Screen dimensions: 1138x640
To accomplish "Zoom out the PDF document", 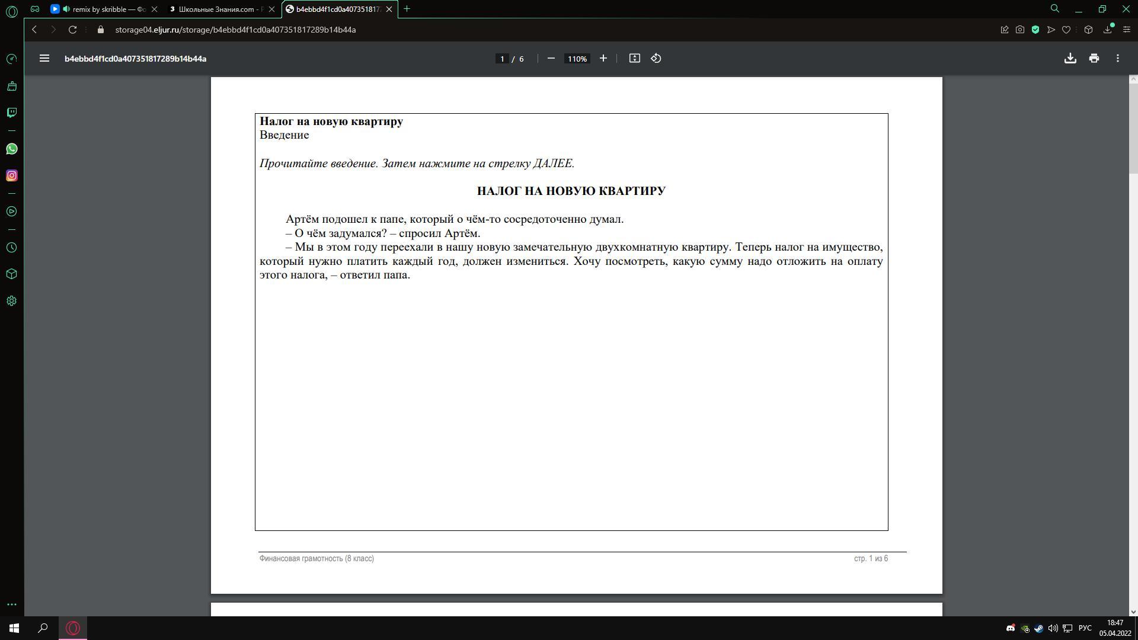I will [x=551, y=58].
